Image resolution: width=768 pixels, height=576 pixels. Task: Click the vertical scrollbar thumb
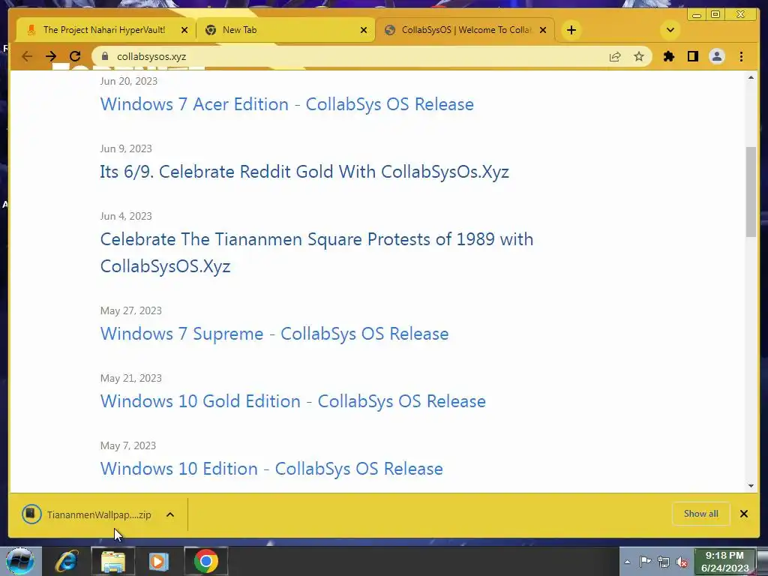(x=751, y=191)
